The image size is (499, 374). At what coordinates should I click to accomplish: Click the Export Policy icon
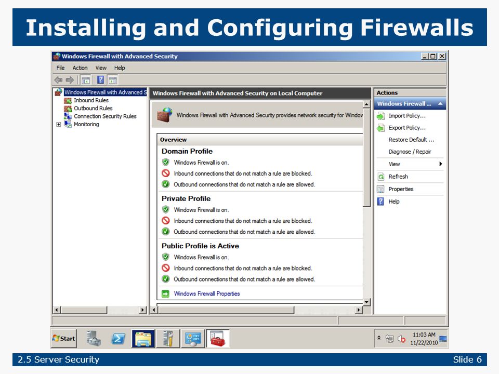[380, 128]
